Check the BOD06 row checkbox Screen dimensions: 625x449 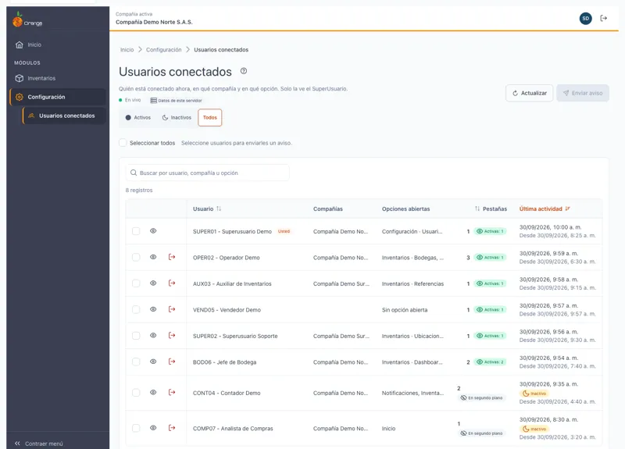(x=136, y=362)
